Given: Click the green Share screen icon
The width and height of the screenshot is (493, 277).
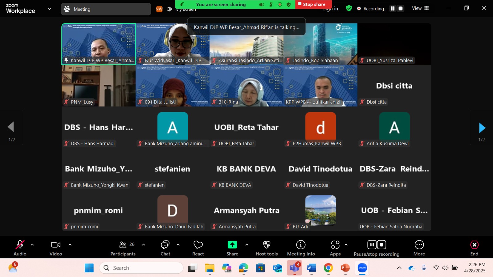Looking at the screenshot, I should click(x=232, y=245).
